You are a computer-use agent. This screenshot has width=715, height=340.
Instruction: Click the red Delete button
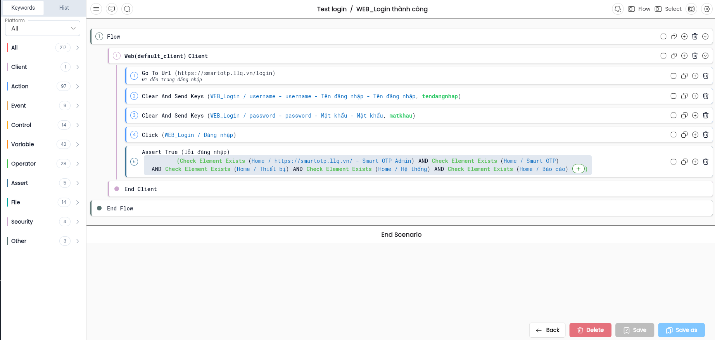(590, 330)
